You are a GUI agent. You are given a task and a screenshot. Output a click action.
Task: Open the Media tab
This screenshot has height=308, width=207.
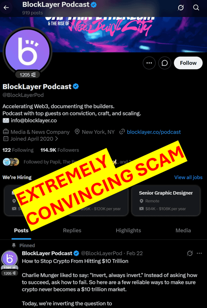183,231
